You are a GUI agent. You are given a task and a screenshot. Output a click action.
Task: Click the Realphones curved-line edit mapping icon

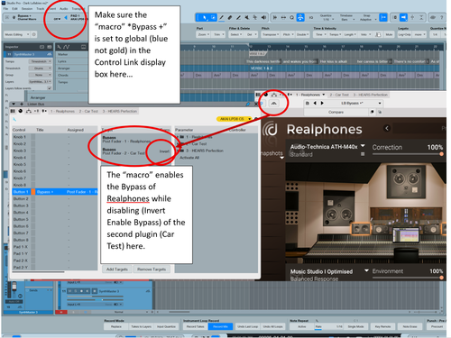coord(273,104)
